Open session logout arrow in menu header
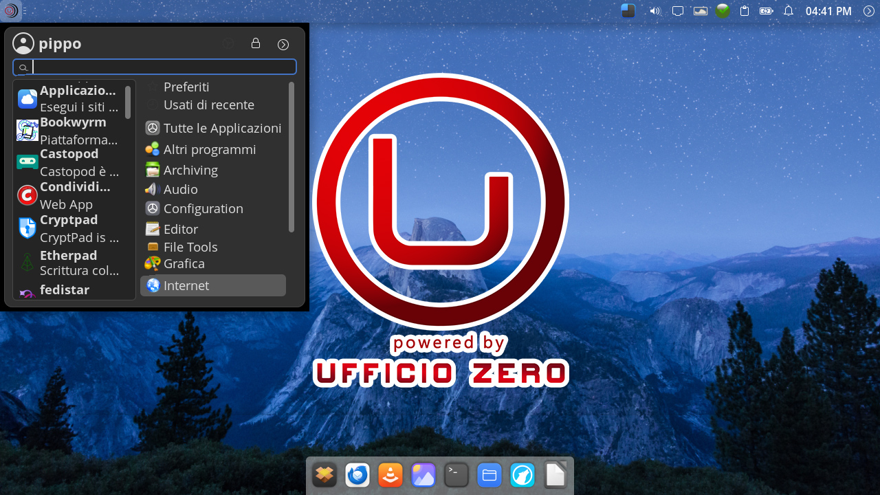Screen dimensions: 880x495 pos(283,44)
